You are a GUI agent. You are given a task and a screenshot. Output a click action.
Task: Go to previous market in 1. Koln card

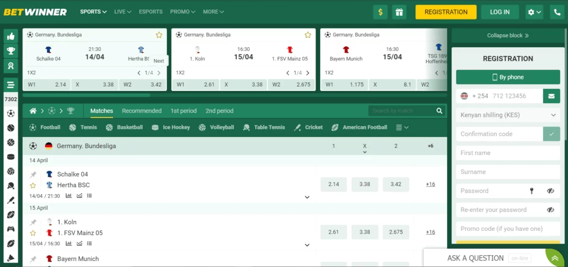288,73
